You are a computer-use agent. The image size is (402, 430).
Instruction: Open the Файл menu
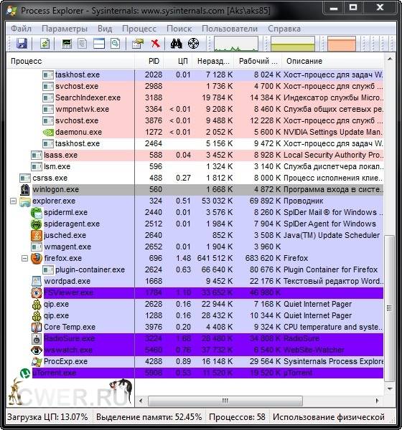point(21,29)
